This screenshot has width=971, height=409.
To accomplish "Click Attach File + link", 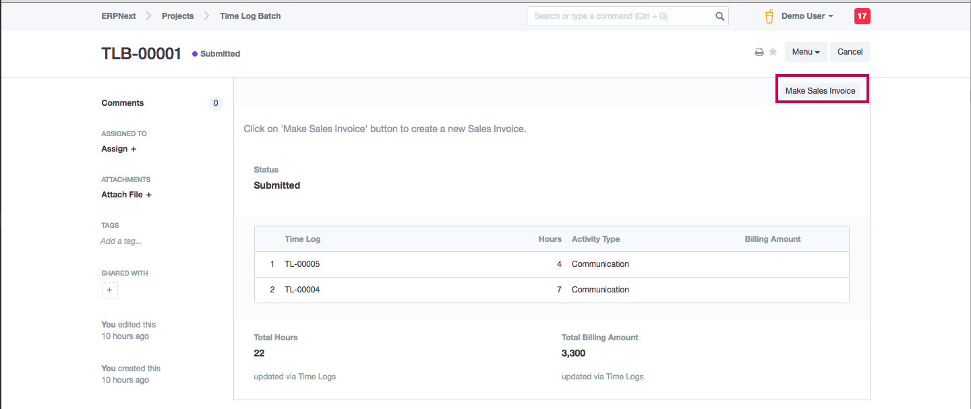I will click(x=126, y=195).
